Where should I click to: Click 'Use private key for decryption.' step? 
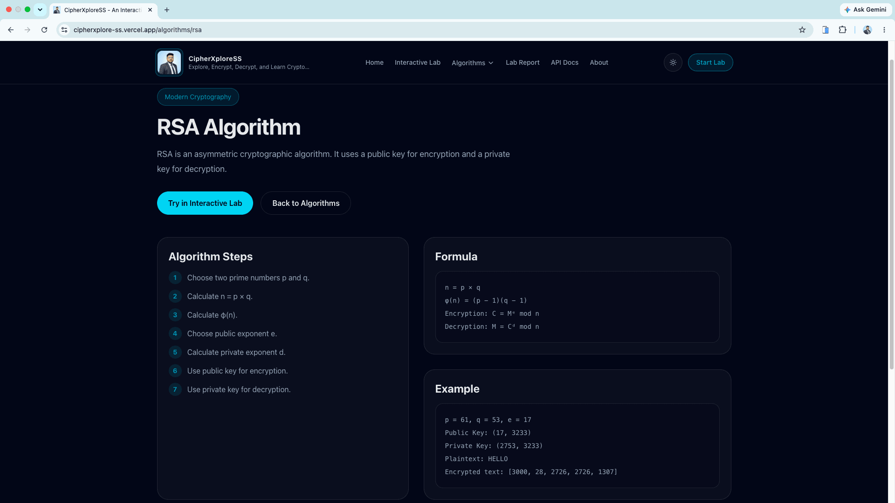[239, 389]
